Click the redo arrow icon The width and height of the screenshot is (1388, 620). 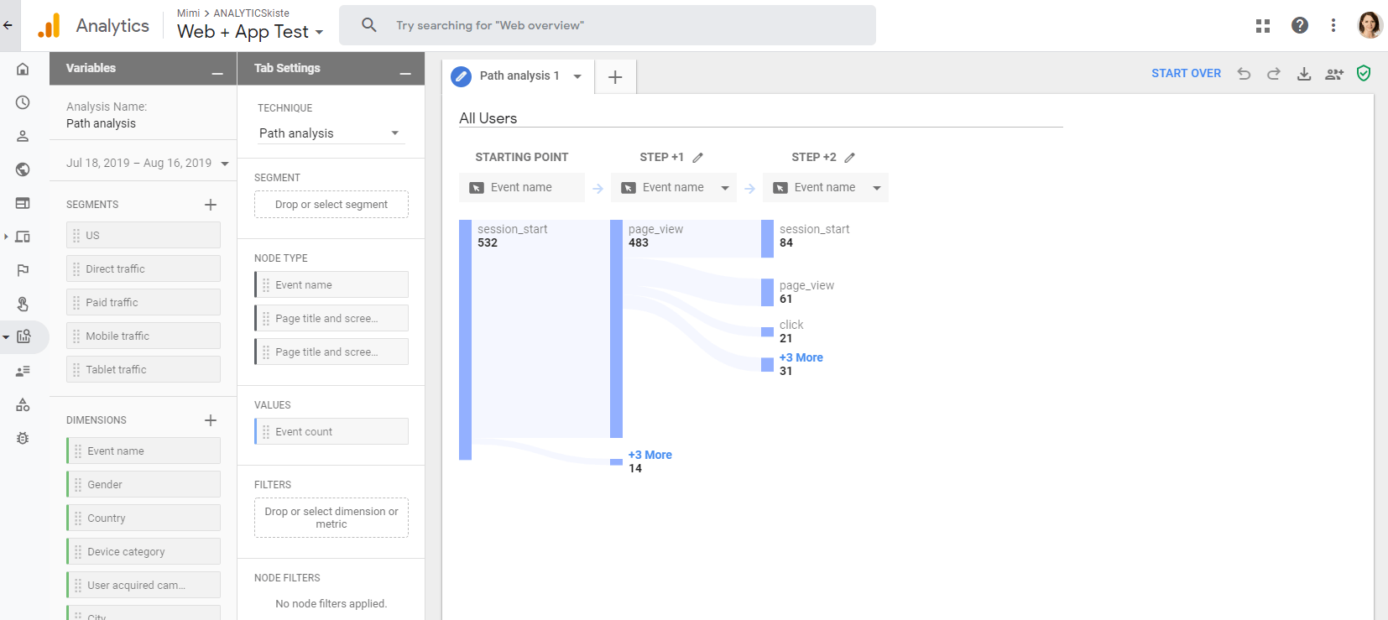click(x=1273, y=74)
